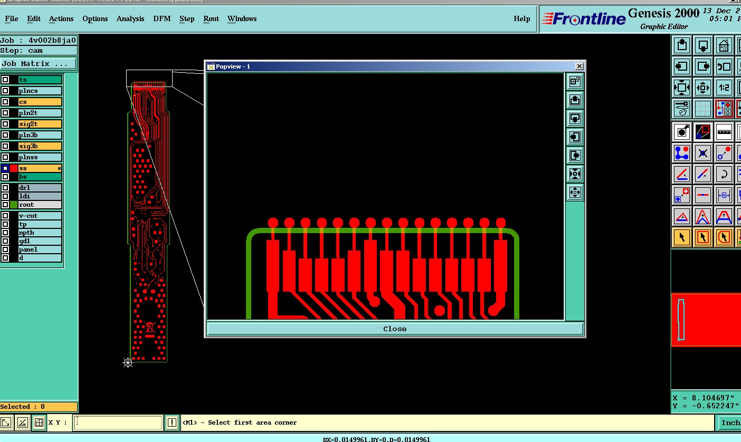This screenshot has height=442, width=741.
Task: Pan main view left icon
Action: pyautogui.click(x=682, y=66)
